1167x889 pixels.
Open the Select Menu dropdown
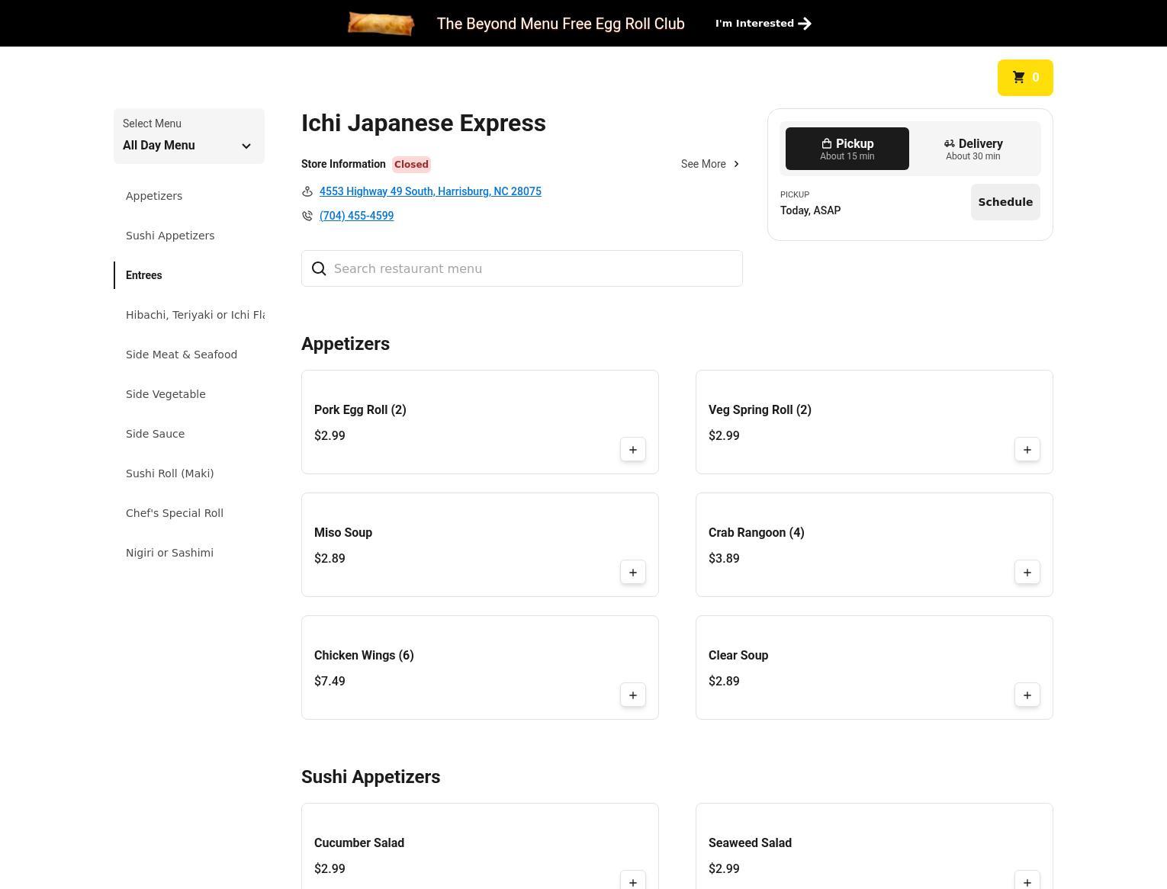point(188,136)
